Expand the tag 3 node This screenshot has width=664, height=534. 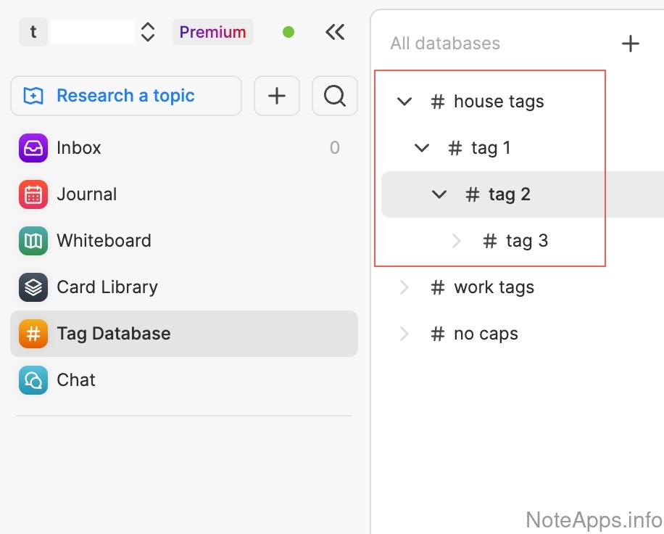[x=457, y=241]
